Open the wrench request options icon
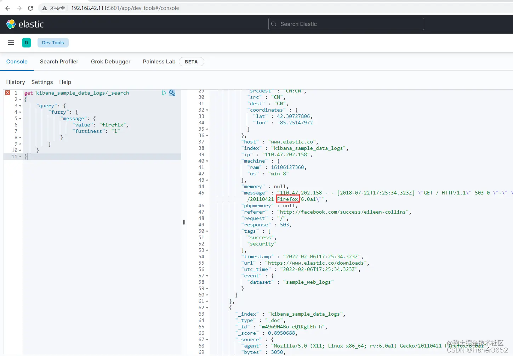 click(172, 93)
